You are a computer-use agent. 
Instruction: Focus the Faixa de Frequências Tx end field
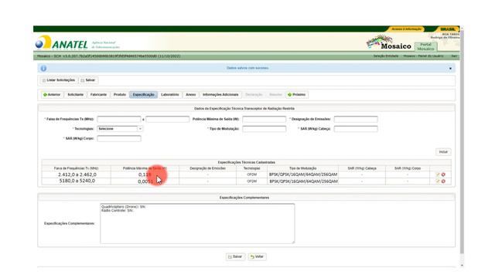(167, 119)
